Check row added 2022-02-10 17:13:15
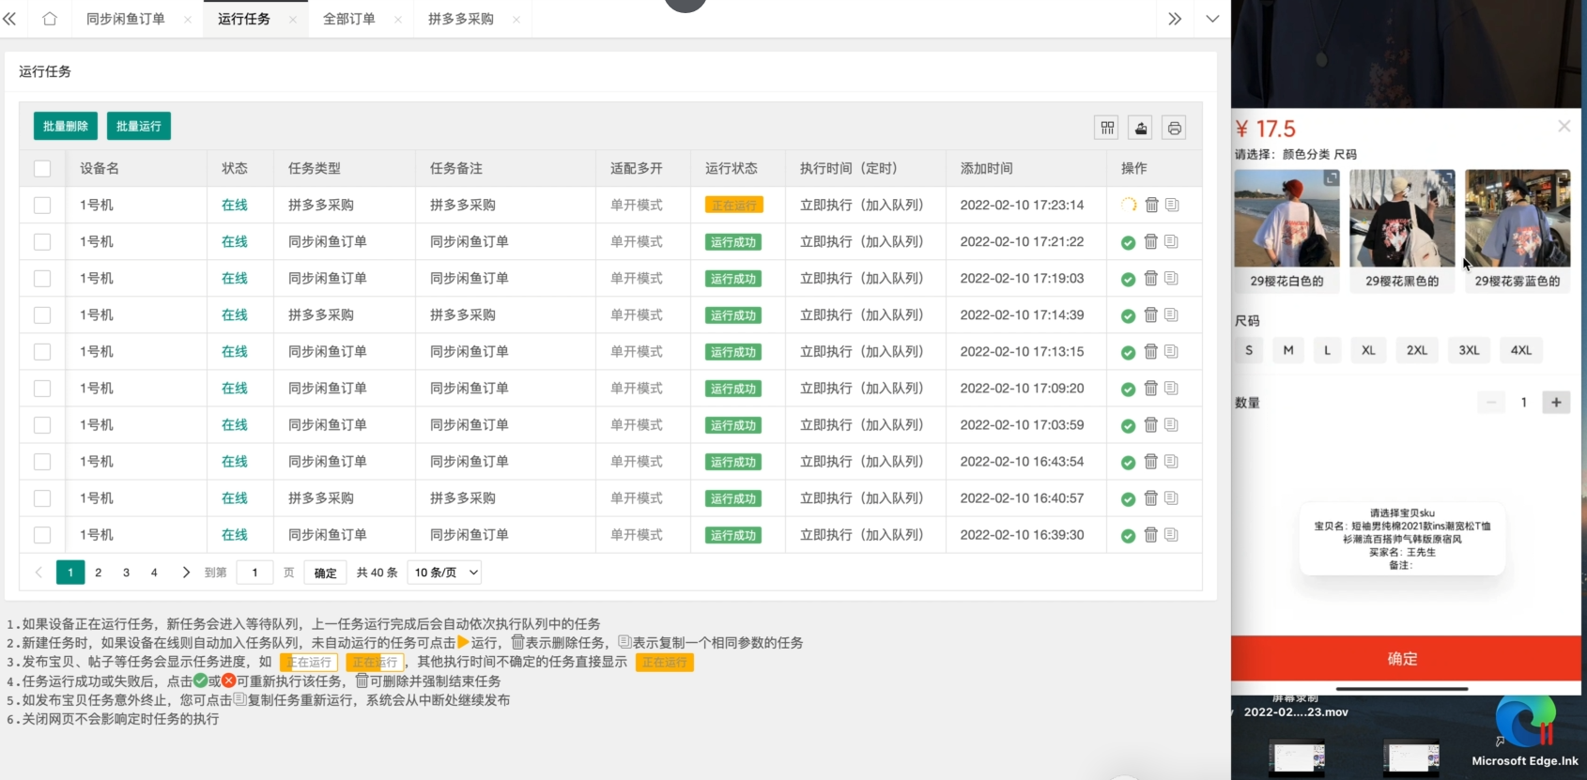The width and height of the screenshot is (1587, 780). [42, 351]
